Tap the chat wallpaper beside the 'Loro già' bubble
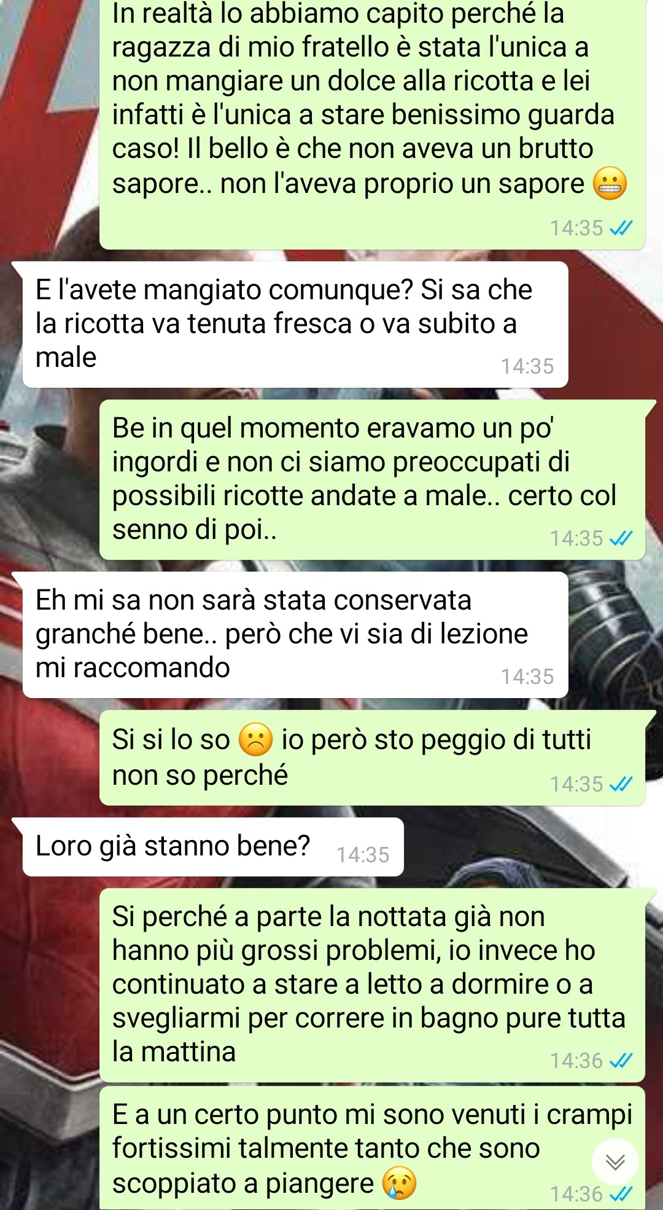This screenshot has width=663, height=1210. tap(528, 848)
